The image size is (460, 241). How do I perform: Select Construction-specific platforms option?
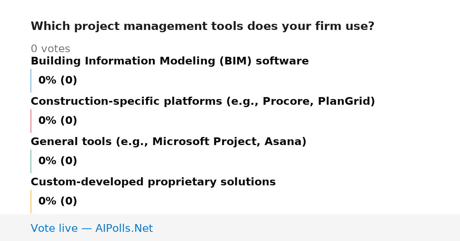pyautogui.click(x=203, y=102)
